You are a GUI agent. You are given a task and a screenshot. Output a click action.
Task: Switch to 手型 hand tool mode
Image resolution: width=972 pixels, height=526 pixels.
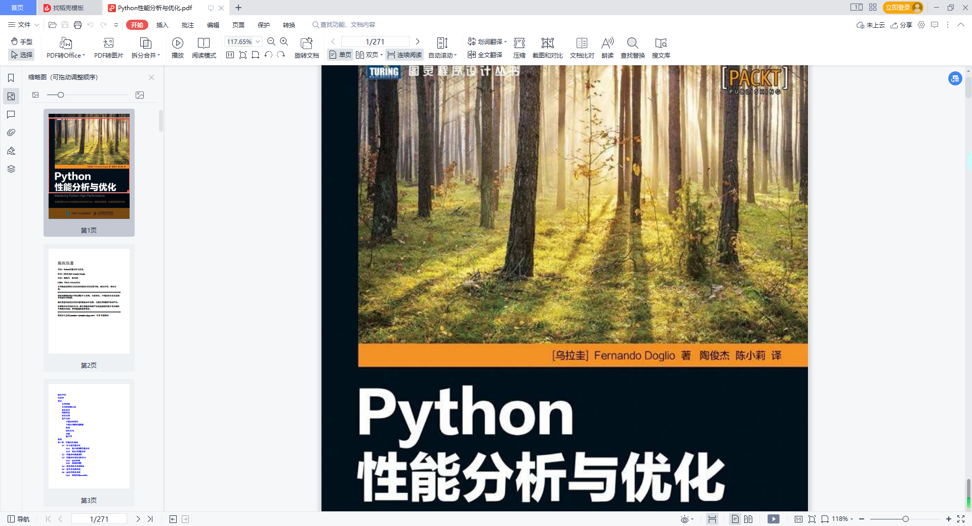[x=22, y=41]
